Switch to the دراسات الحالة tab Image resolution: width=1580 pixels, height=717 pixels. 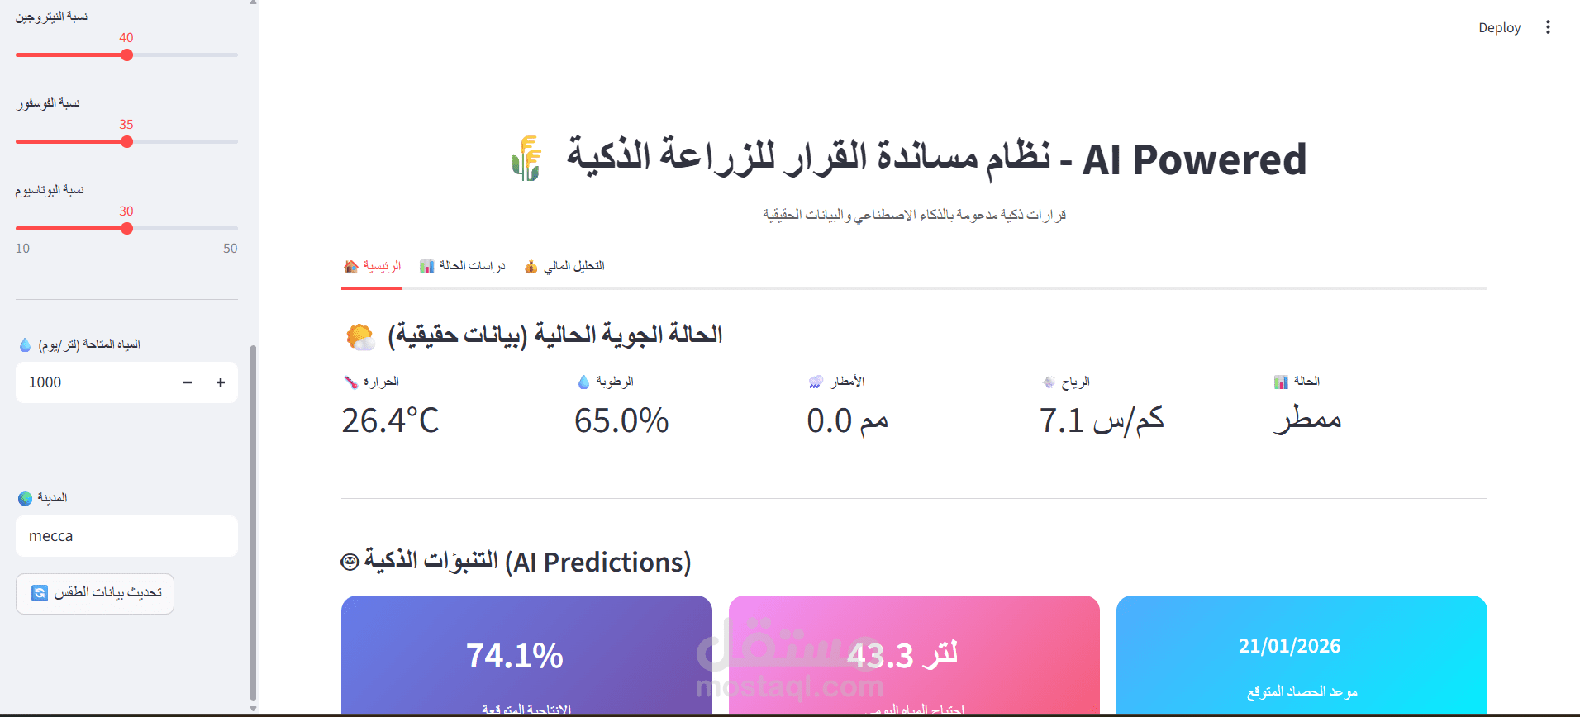tap(463, 265)
